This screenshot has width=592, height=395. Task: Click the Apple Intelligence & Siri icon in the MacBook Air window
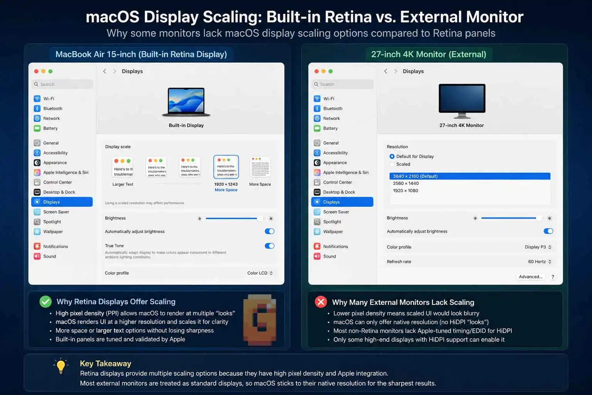37,172
